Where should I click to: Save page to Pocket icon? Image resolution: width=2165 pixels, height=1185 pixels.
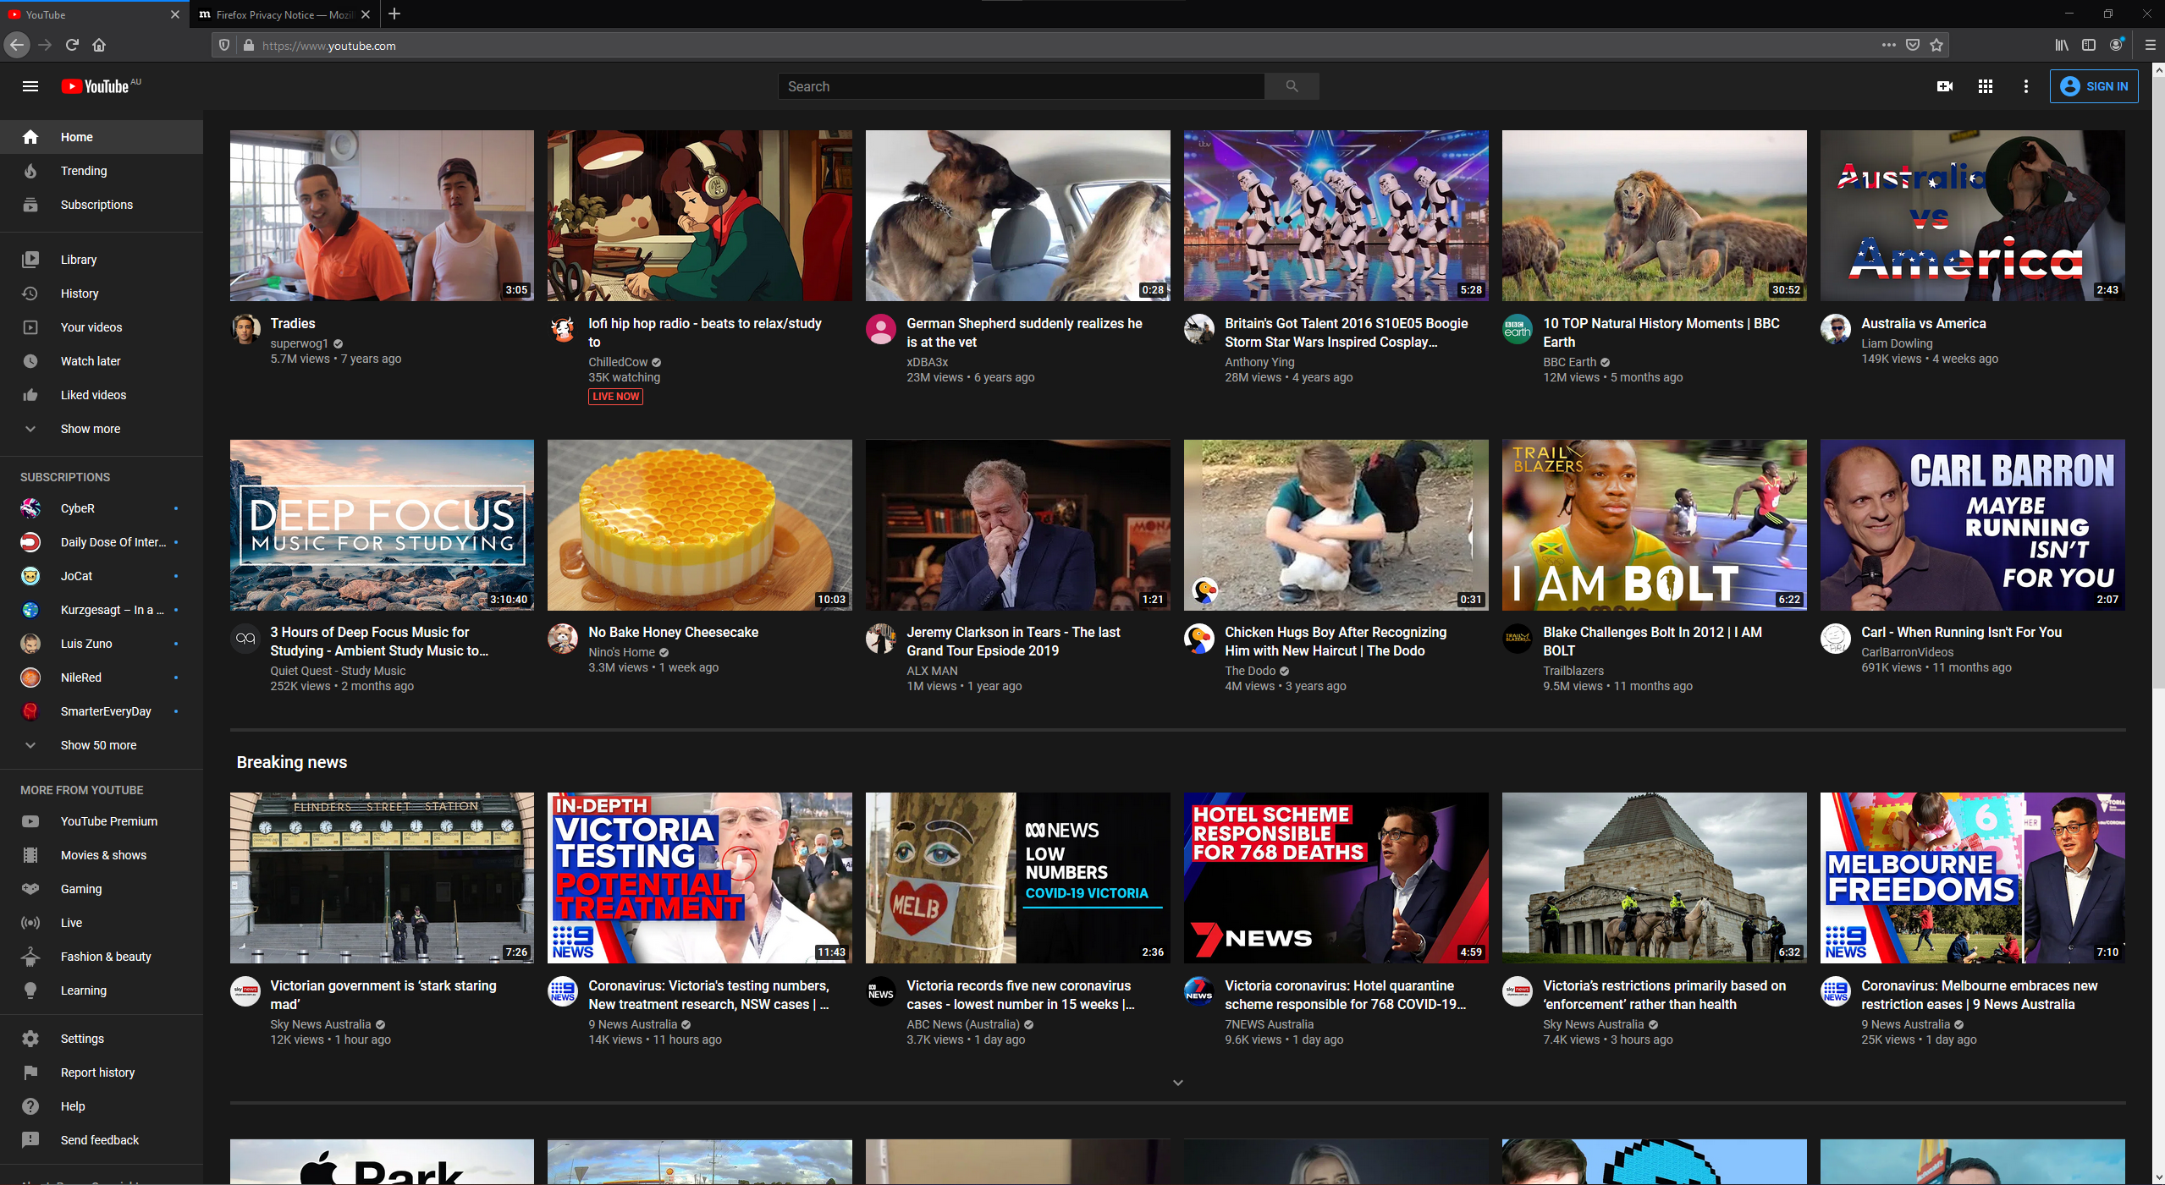coord(1913,46)
